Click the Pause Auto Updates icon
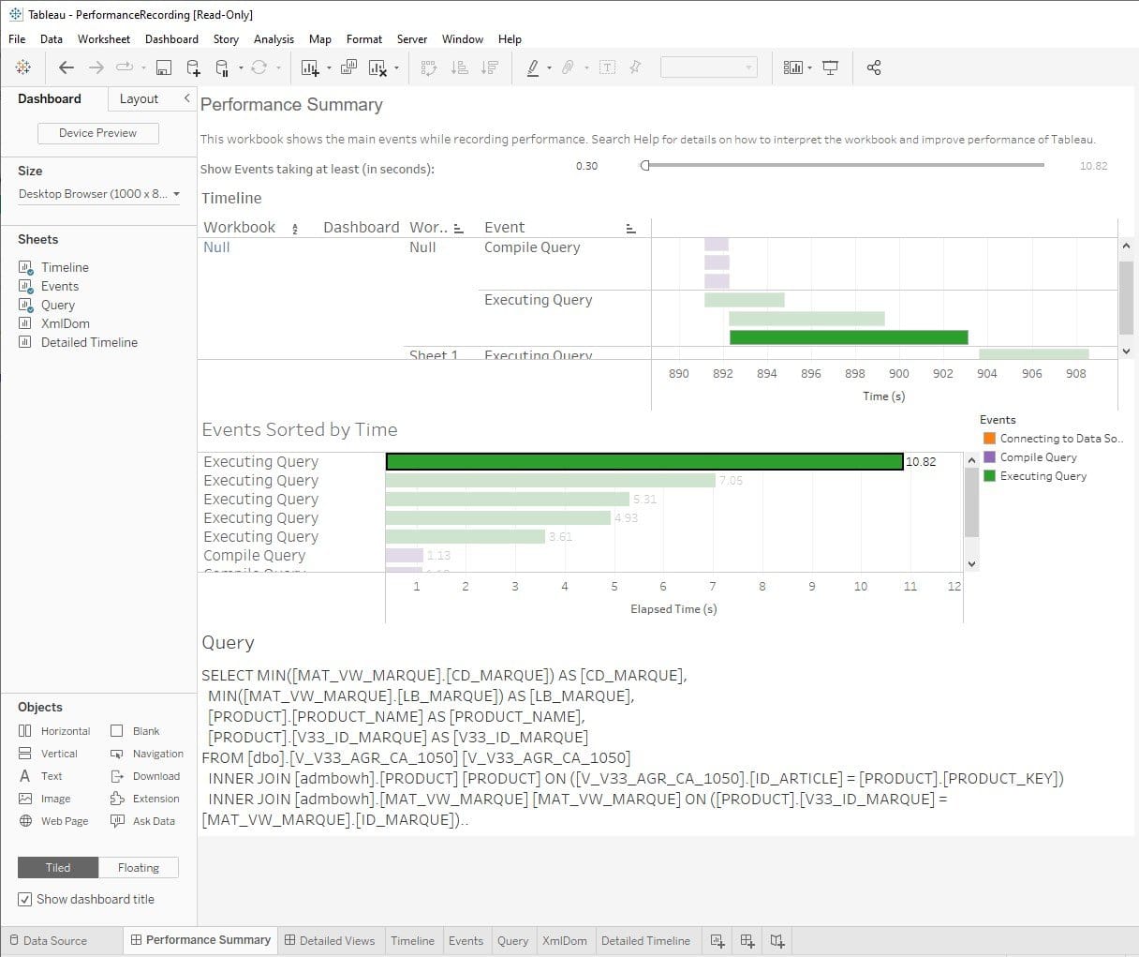Image resolution: width=1139 pixels, height=957 pixels. point(222,67)
